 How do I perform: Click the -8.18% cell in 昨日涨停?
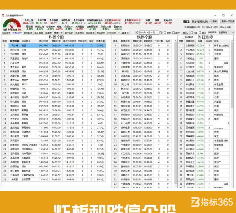pyautogui.click(x=200, y=76)
